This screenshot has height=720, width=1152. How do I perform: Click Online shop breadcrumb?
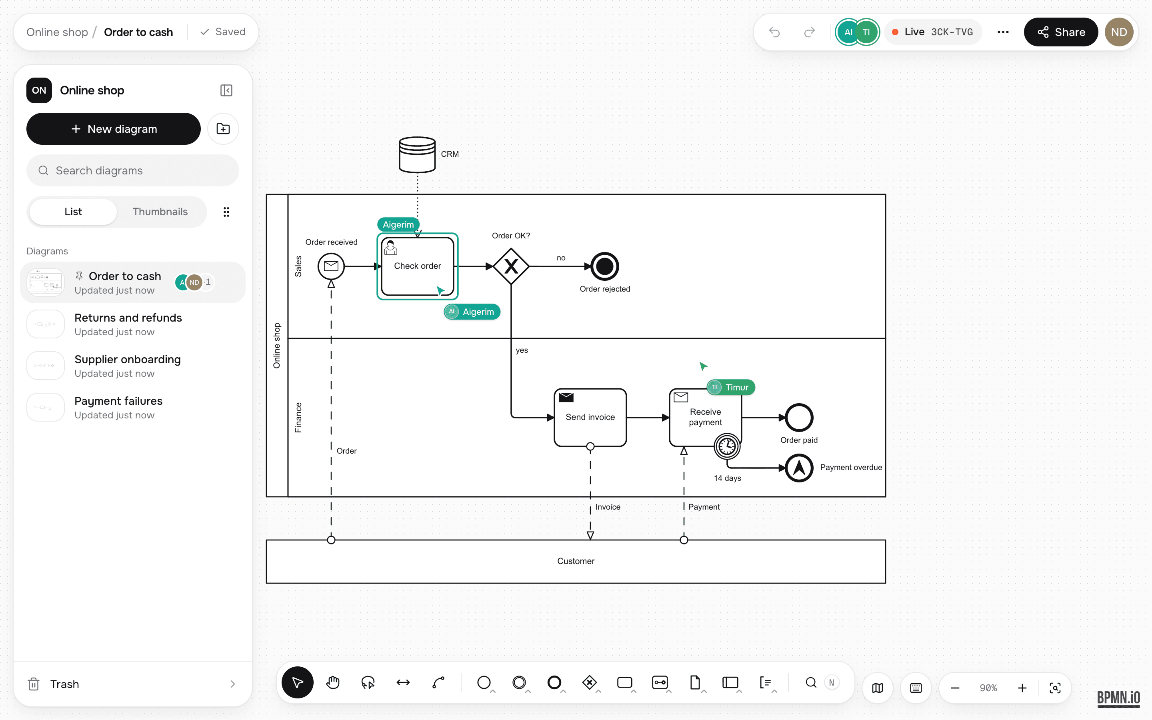[x=57, y=32]
